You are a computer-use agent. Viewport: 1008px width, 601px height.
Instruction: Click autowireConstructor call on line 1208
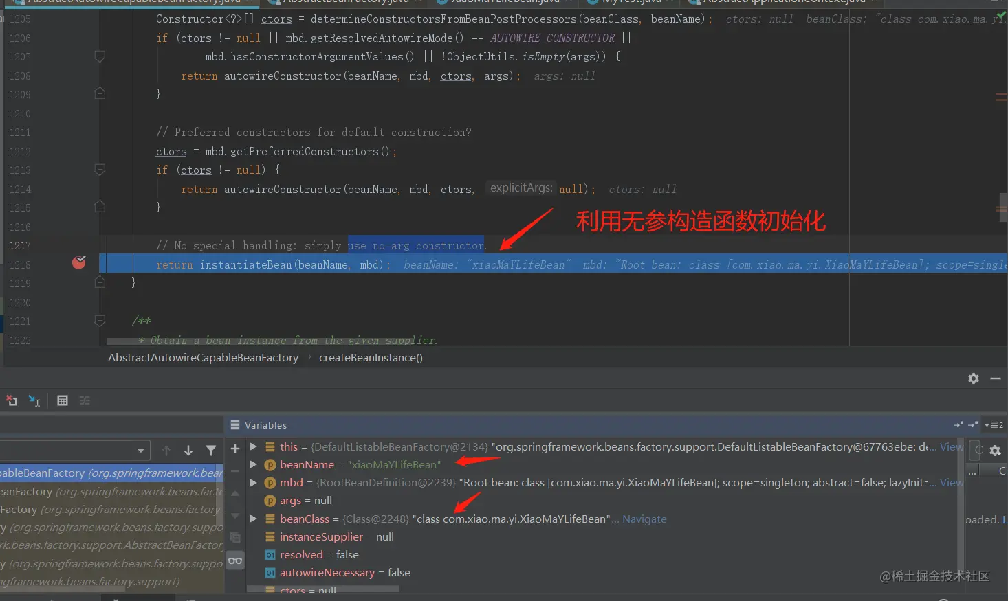(x=283, y=76)
